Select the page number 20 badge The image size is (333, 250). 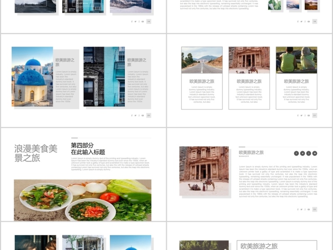click(149, 115)
